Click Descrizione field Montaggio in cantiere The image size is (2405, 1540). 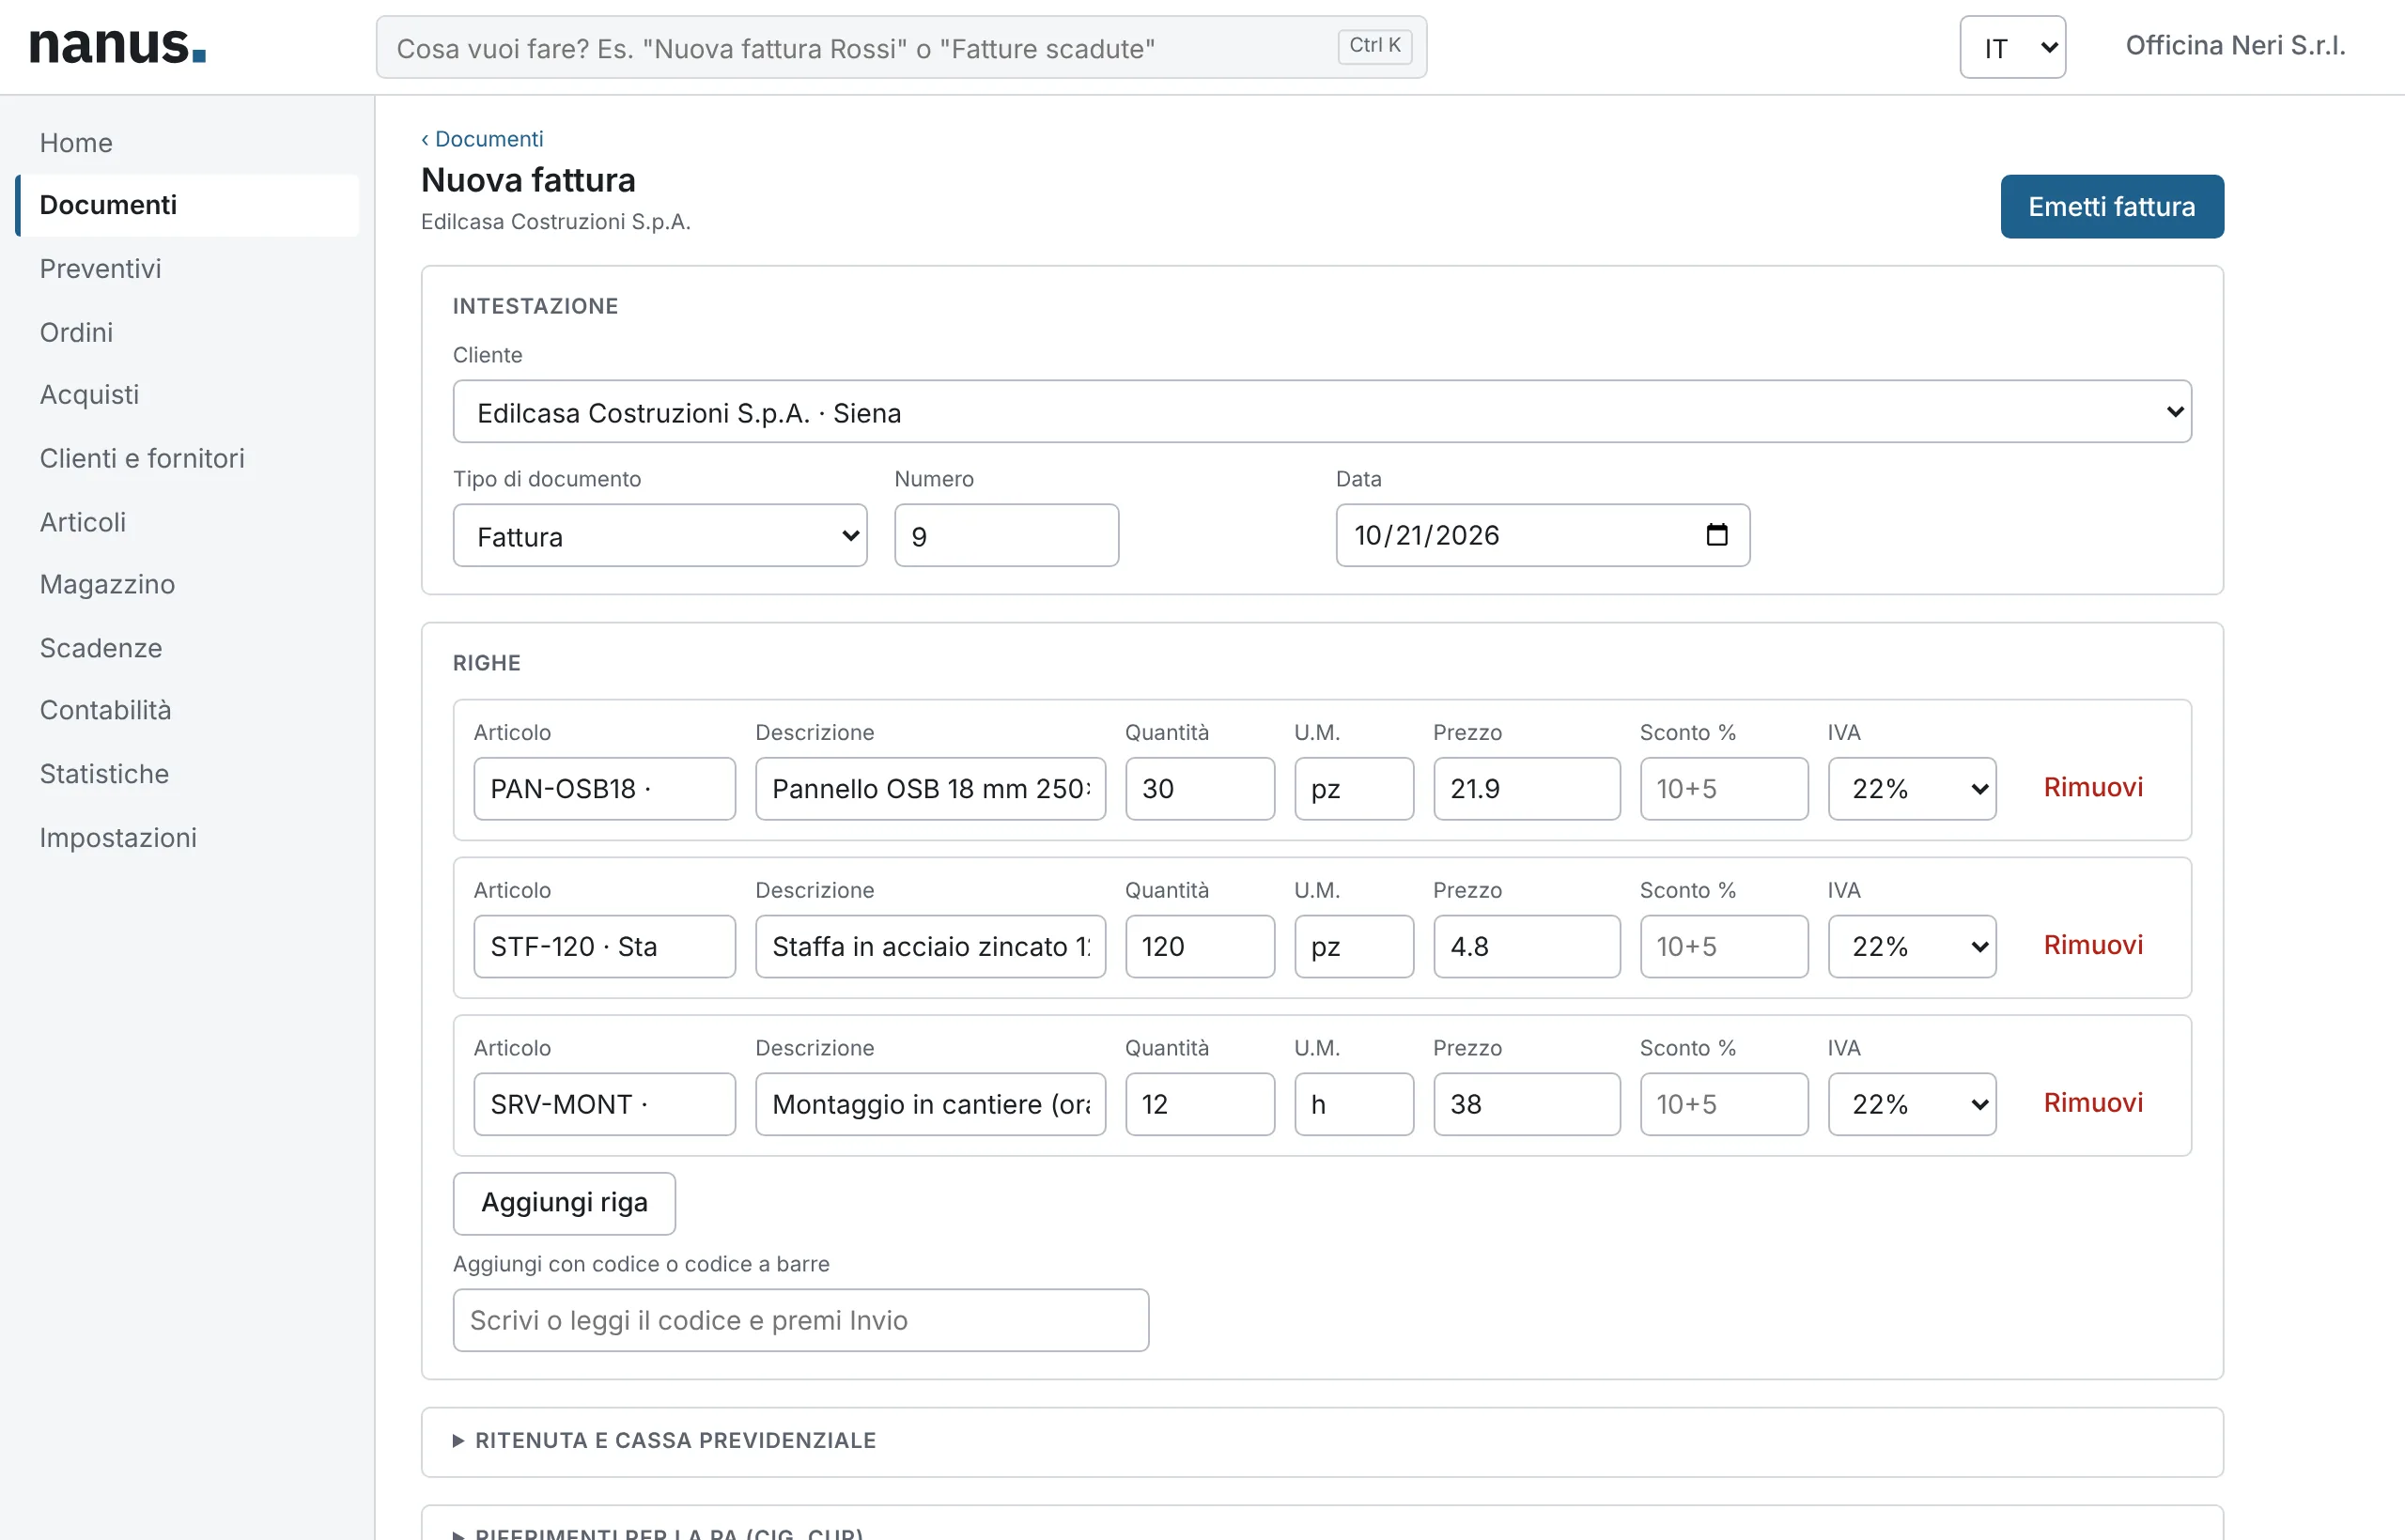coord(930,1105)
